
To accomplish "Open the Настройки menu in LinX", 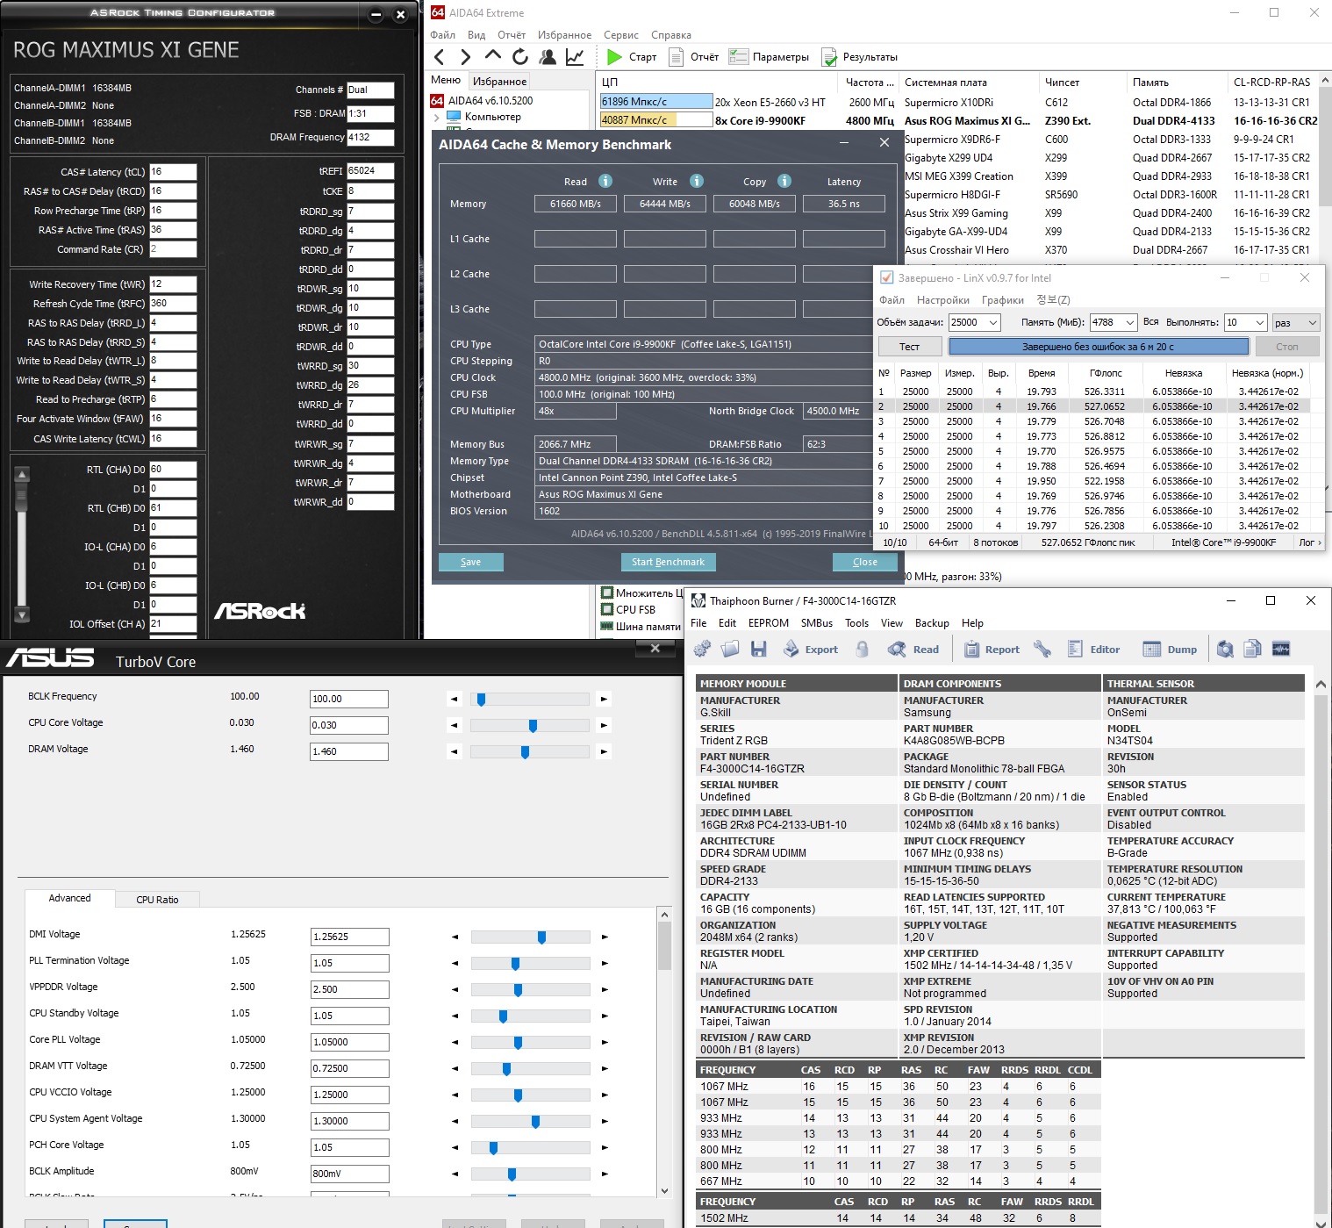I will (x=943, y=300).
